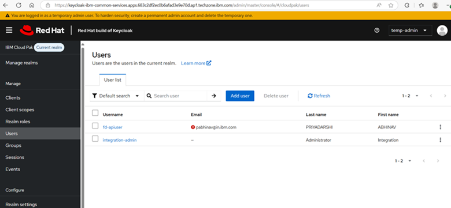This screenshot has width=451, height=208.
Task: Go to previous page in top pagination
Action: pos(431,96)
